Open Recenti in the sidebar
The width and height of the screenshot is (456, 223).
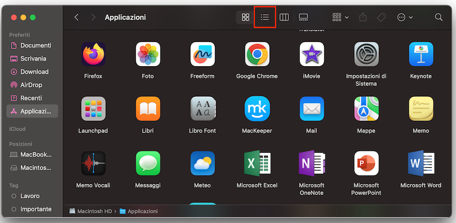[32, 98]
